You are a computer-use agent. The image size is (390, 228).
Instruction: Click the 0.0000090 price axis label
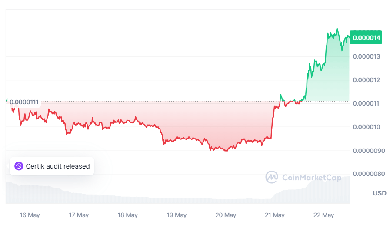[369, 151]
